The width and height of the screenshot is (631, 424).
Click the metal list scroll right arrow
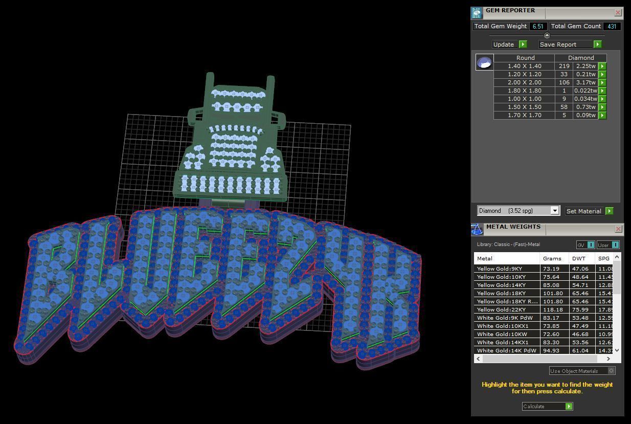pos(609,359)
